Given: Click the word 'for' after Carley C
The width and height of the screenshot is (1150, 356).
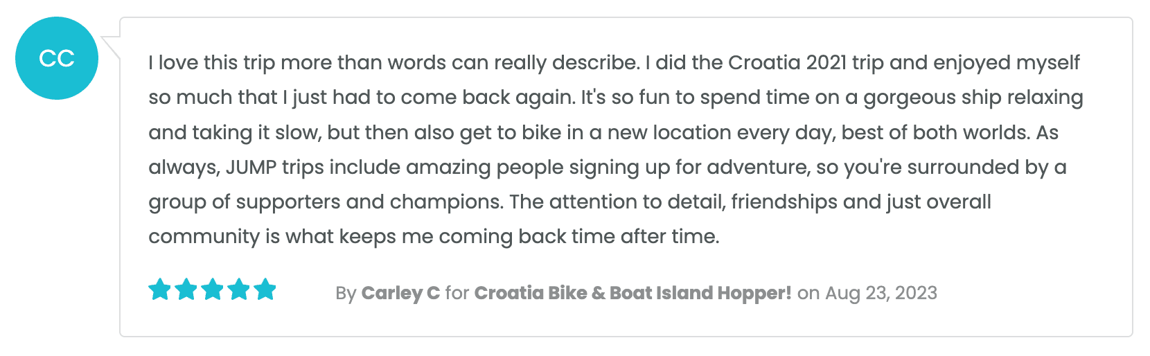Looking at the screenshot, I should (457, 293).
